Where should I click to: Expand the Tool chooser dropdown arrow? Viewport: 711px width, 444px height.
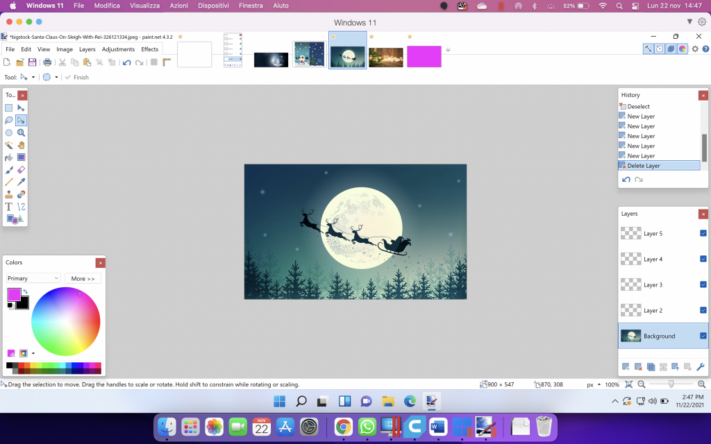point(33,77)
